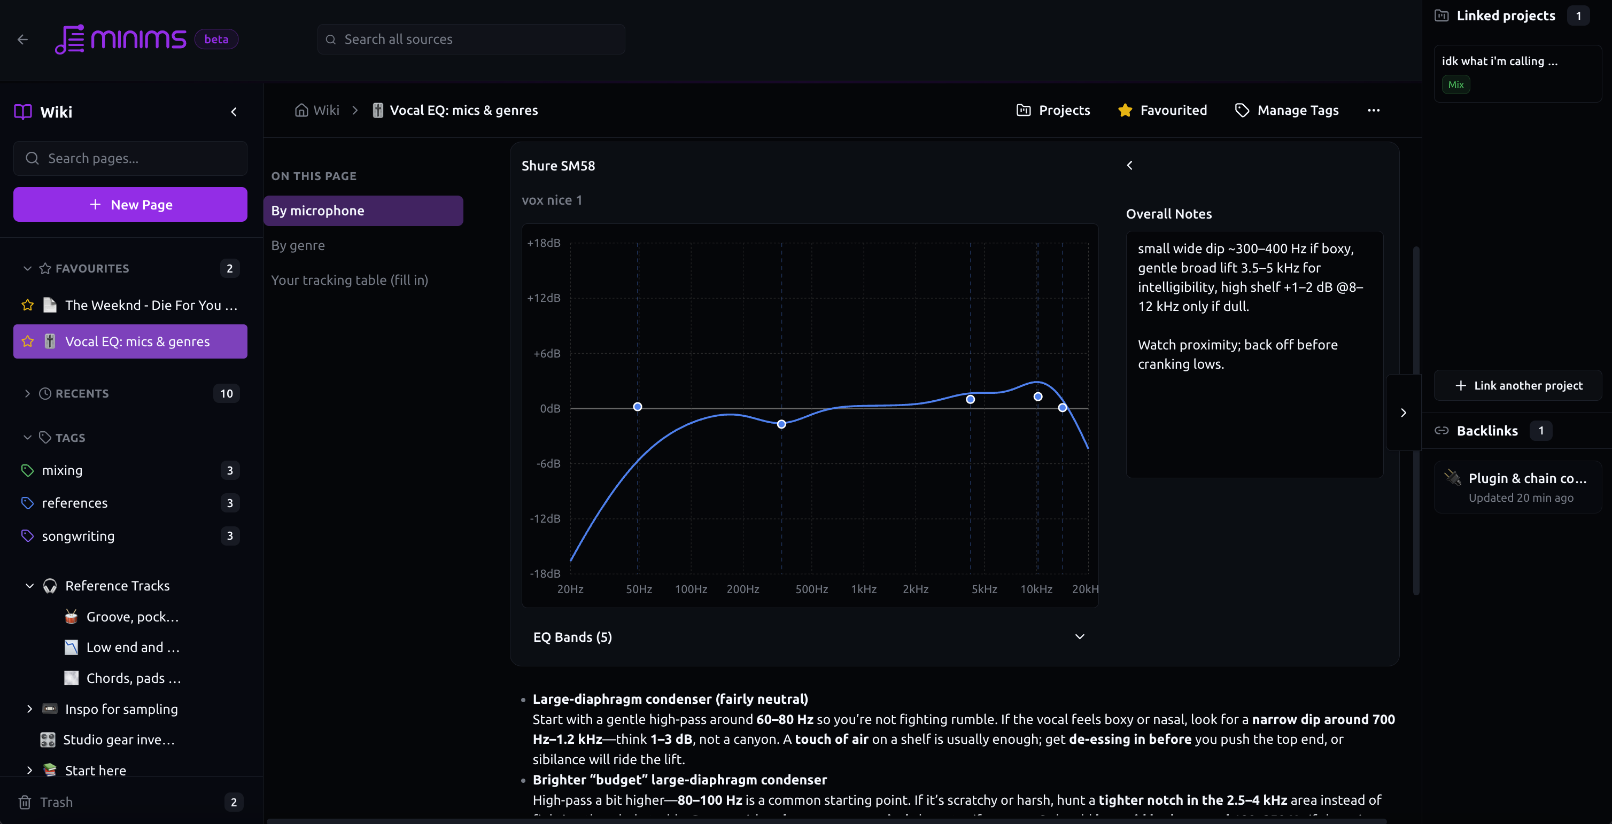Open the Trash

point(130,802)
